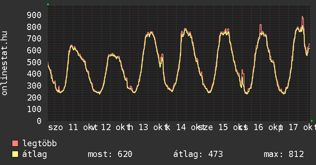
Task: Click the 700 label on y-axis
Action: coord(34,39)
